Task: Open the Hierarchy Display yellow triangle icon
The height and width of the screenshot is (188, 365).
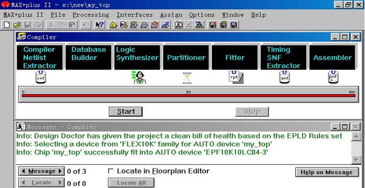Action: tap(113, 25)
